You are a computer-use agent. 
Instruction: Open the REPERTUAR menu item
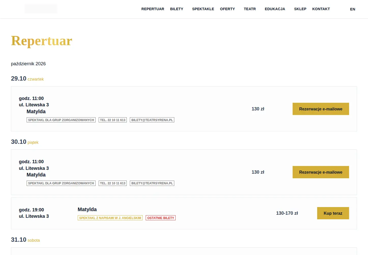click(x=153, y=9)
